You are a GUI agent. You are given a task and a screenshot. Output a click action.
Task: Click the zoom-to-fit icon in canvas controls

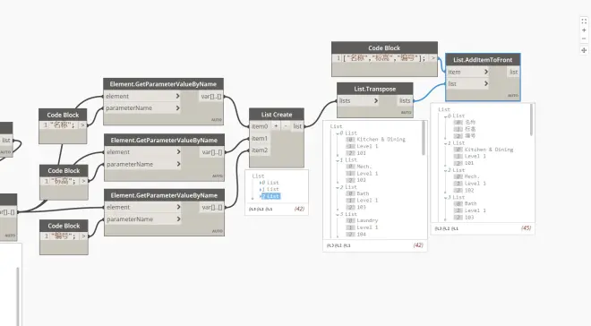tap(584, 21)
